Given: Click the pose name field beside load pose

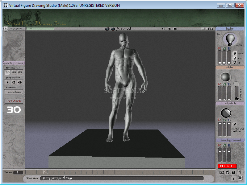Looking at the screenshot, I should coord(40,29).
